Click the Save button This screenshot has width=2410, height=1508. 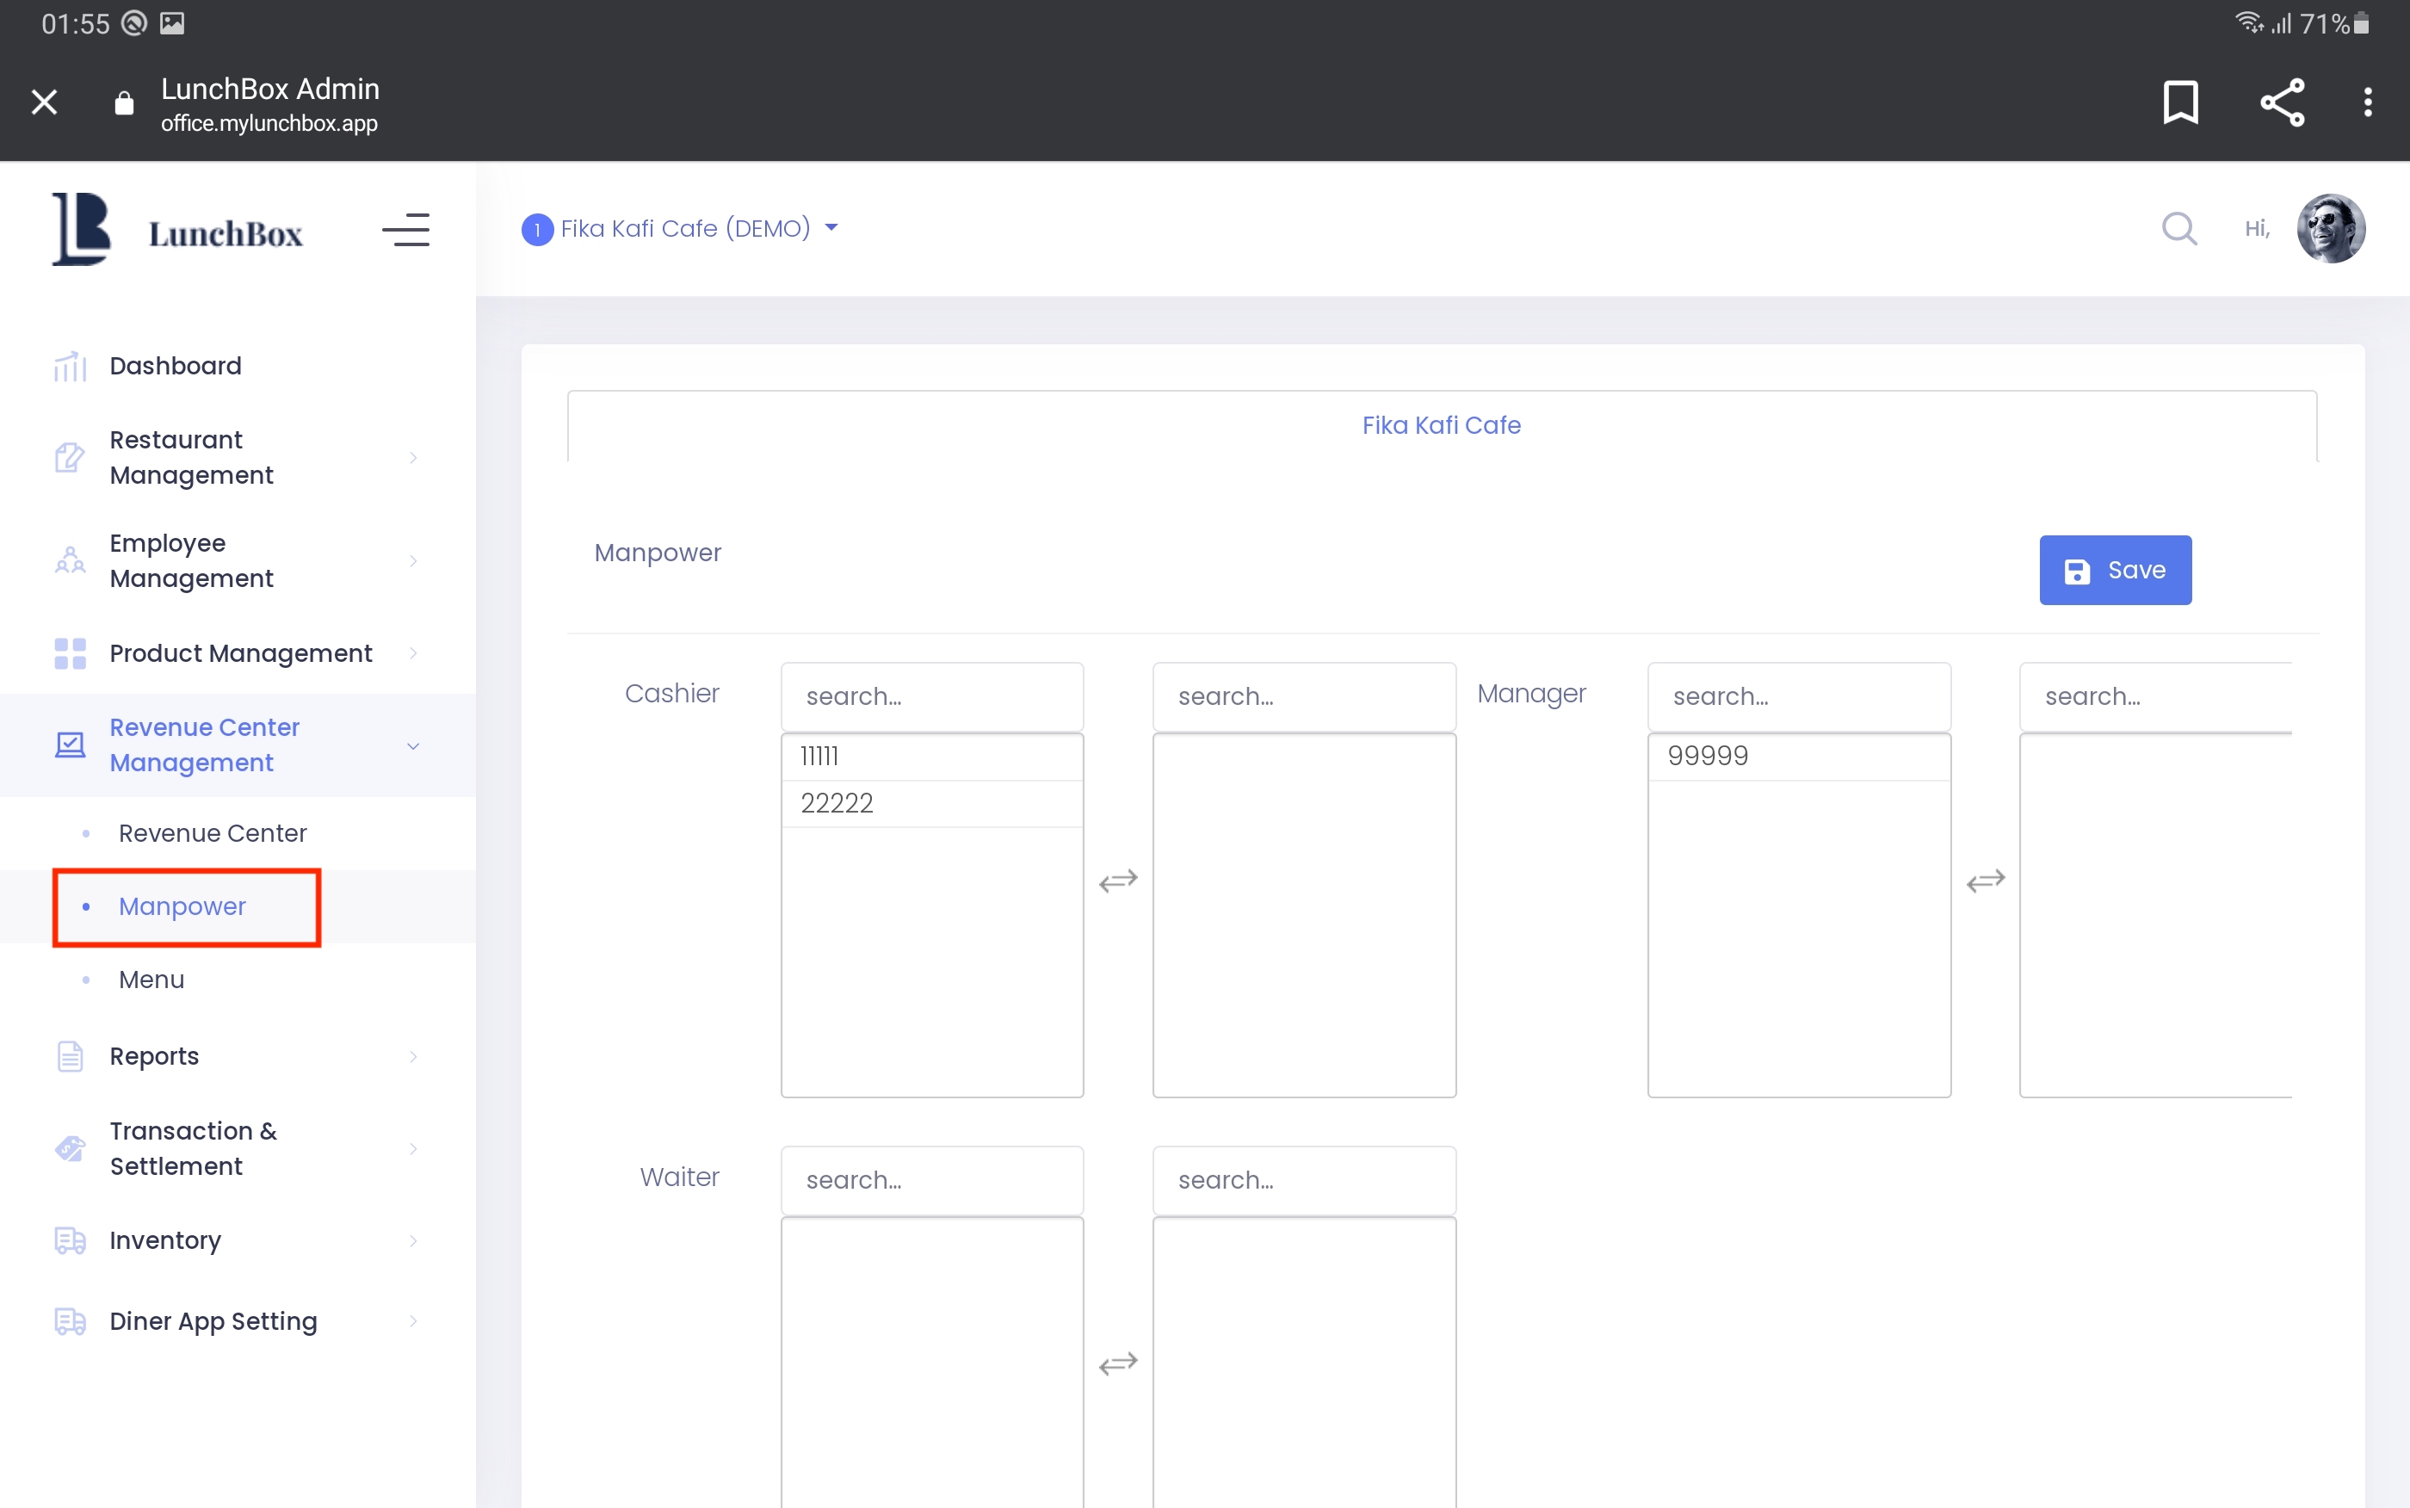pyautogui.click(x=2114, y=571)
